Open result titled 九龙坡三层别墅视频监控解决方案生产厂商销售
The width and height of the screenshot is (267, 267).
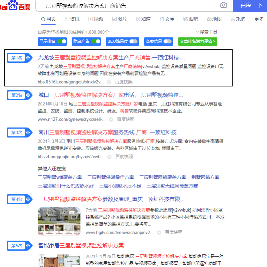[111, 58]
